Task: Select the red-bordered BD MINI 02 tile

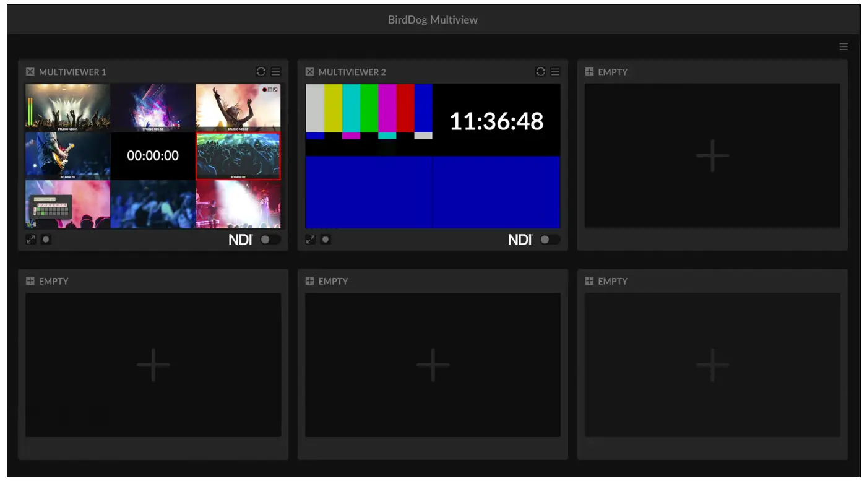Action: click(238, 156)
